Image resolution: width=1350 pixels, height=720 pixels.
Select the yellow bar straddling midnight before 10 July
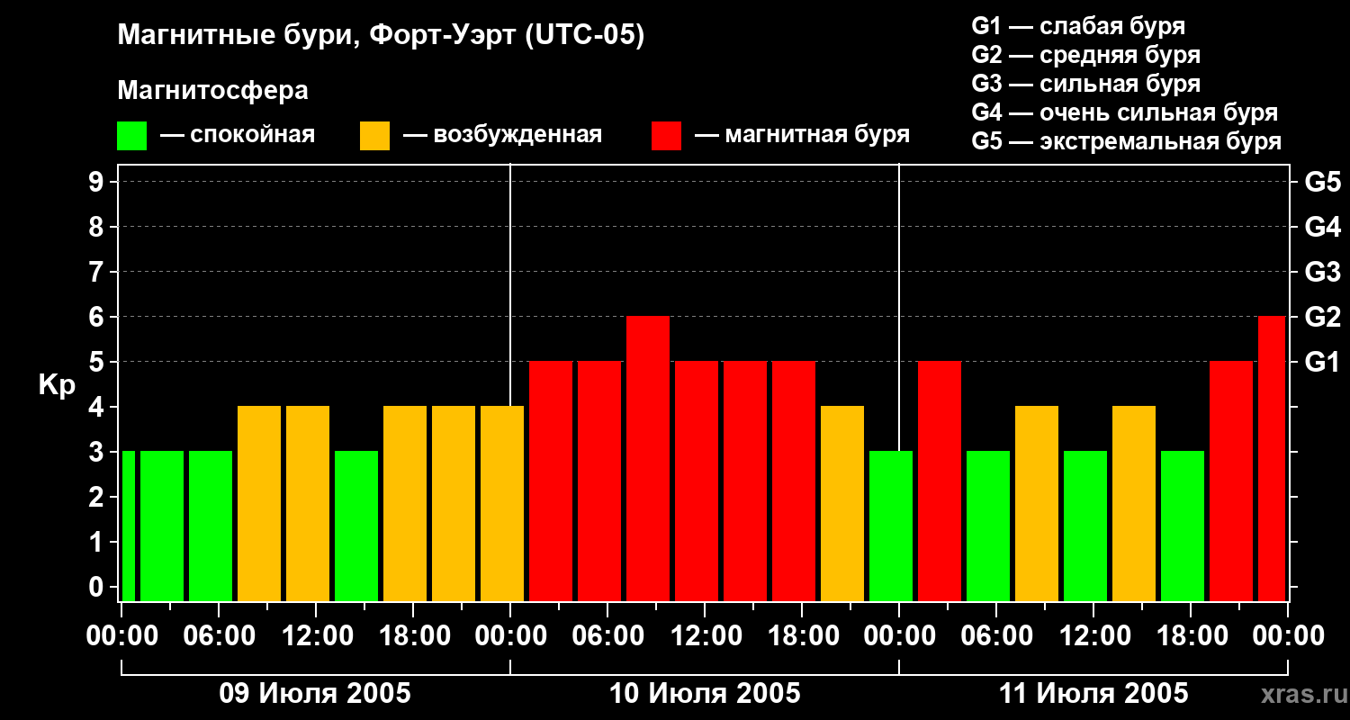[x=502, y=504]
